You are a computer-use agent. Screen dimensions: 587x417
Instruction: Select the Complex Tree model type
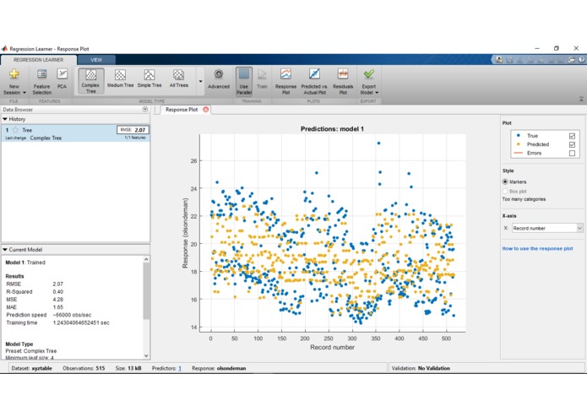[91, 81]
